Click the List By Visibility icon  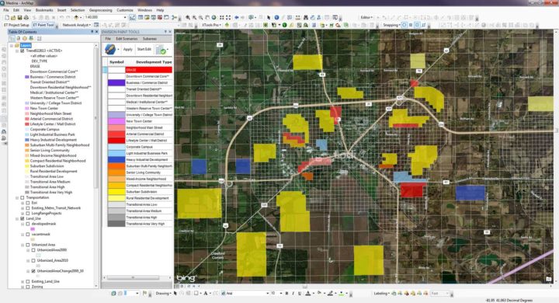25,38
